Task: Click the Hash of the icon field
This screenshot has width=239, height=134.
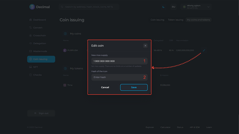Action: click(x=119, y=77)
